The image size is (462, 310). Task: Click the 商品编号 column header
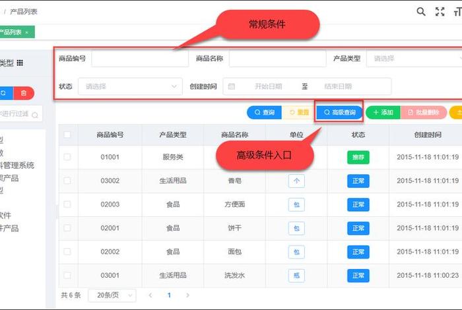(110, 135)
